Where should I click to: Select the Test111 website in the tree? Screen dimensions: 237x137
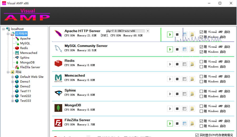tap(25, 91)
